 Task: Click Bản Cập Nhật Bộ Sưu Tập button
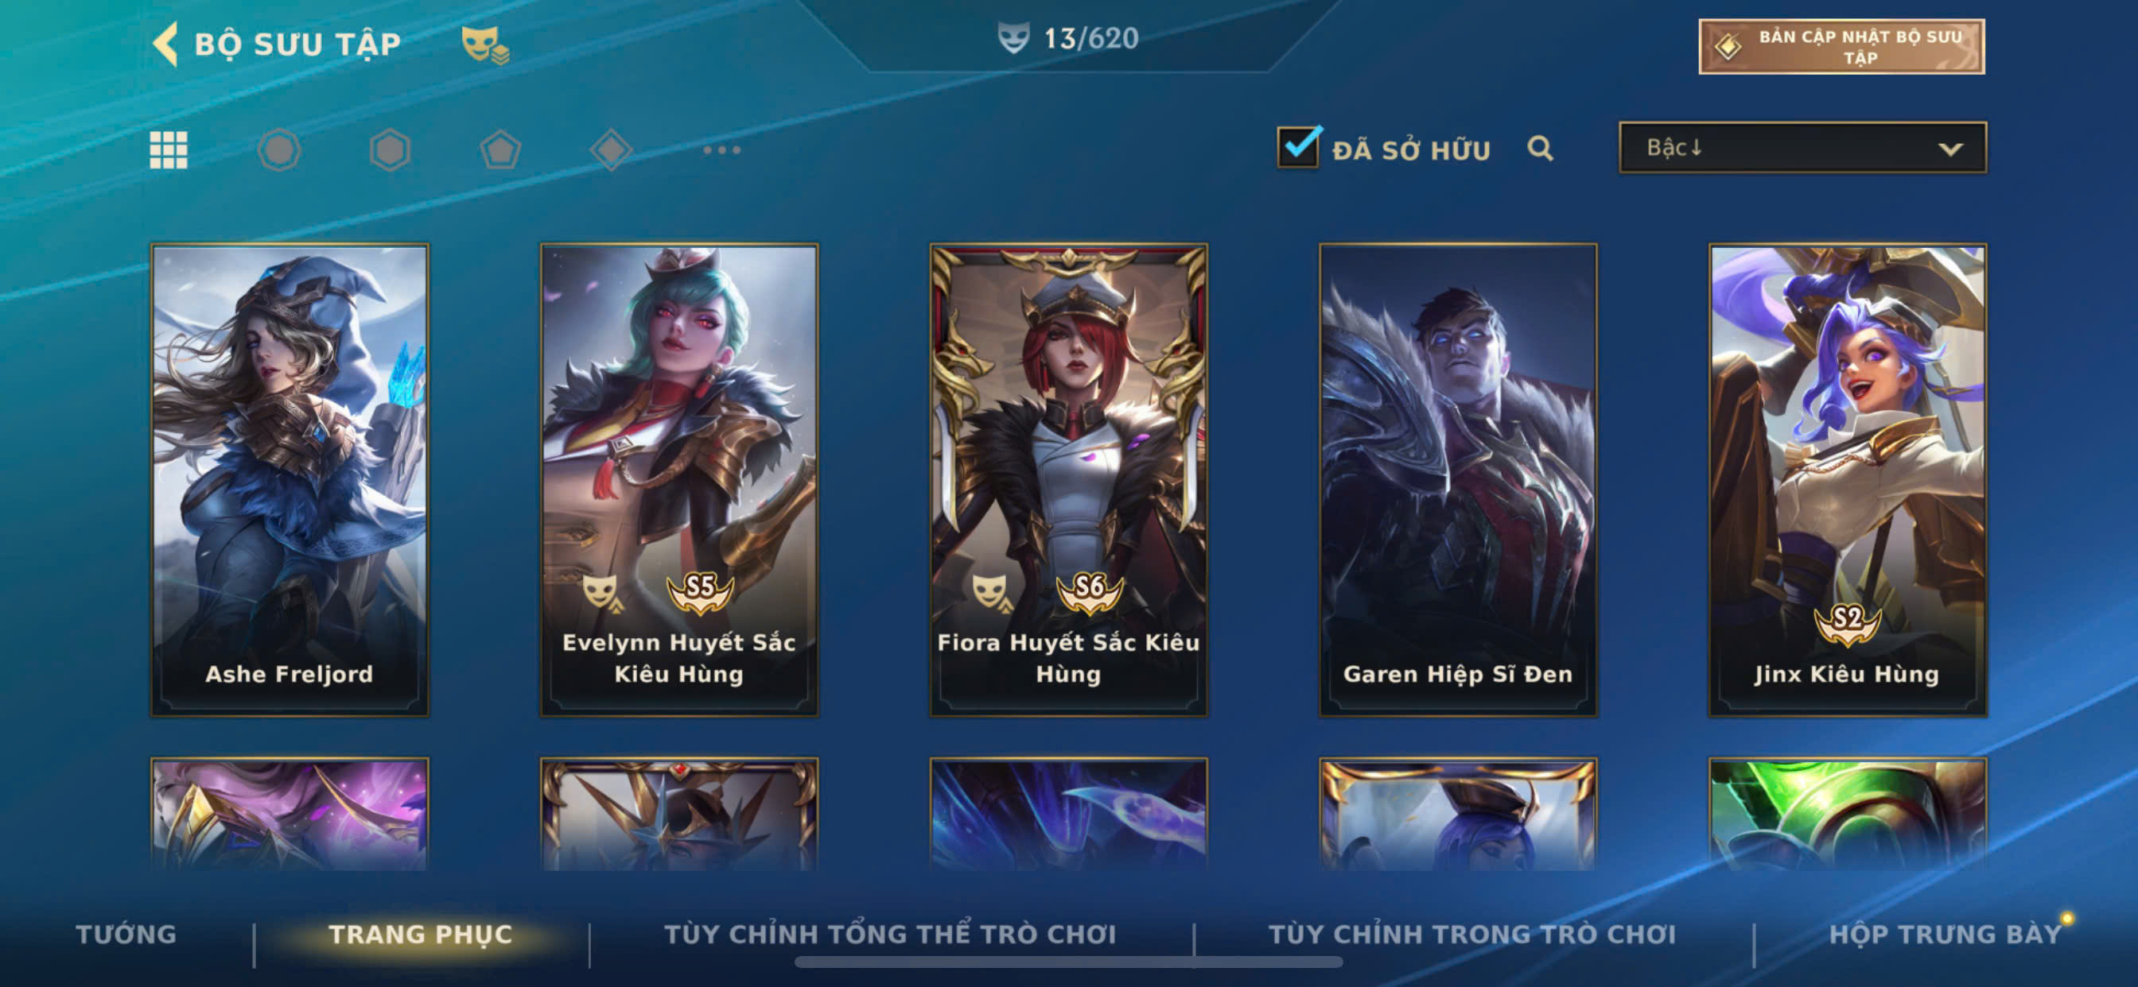(x=1841, y=47)
